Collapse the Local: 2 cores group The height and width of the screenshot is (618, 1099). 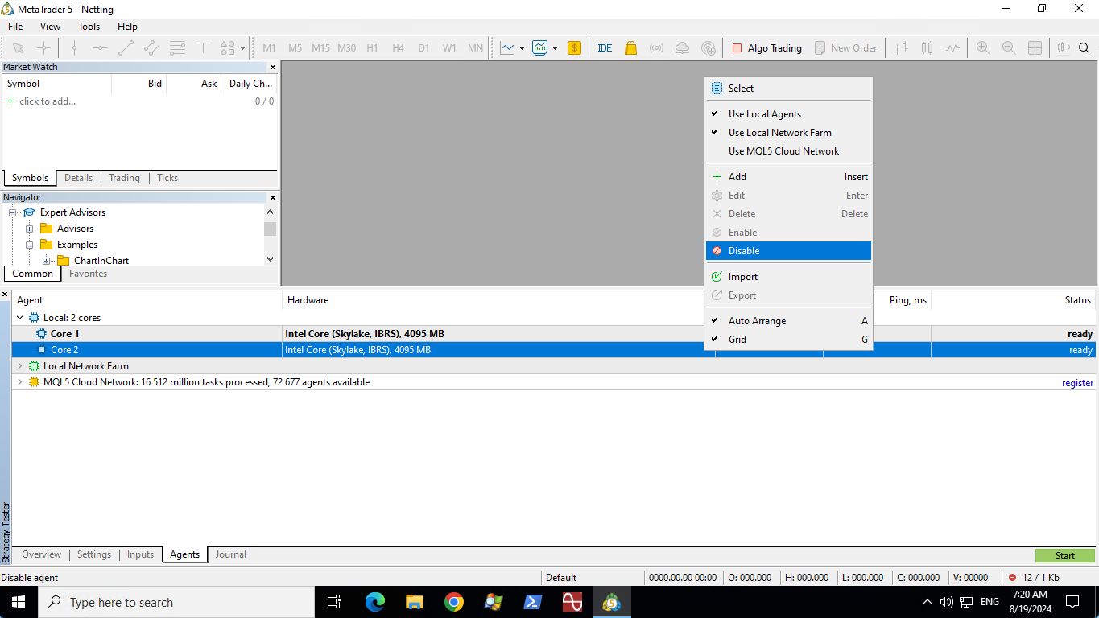coord(20,318)
